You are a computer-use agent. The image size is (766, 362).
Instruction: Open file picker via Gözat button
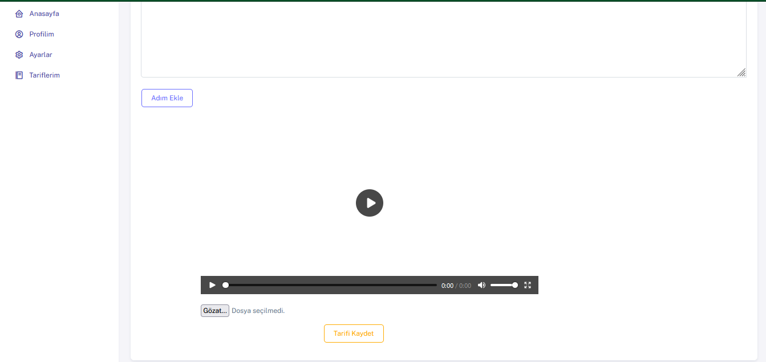214,310
